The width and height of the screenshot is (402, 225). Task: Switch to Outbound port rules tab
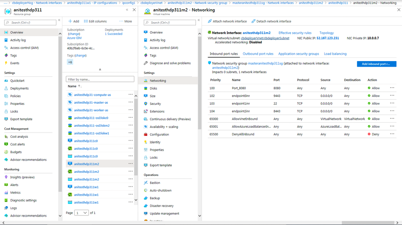258,54
